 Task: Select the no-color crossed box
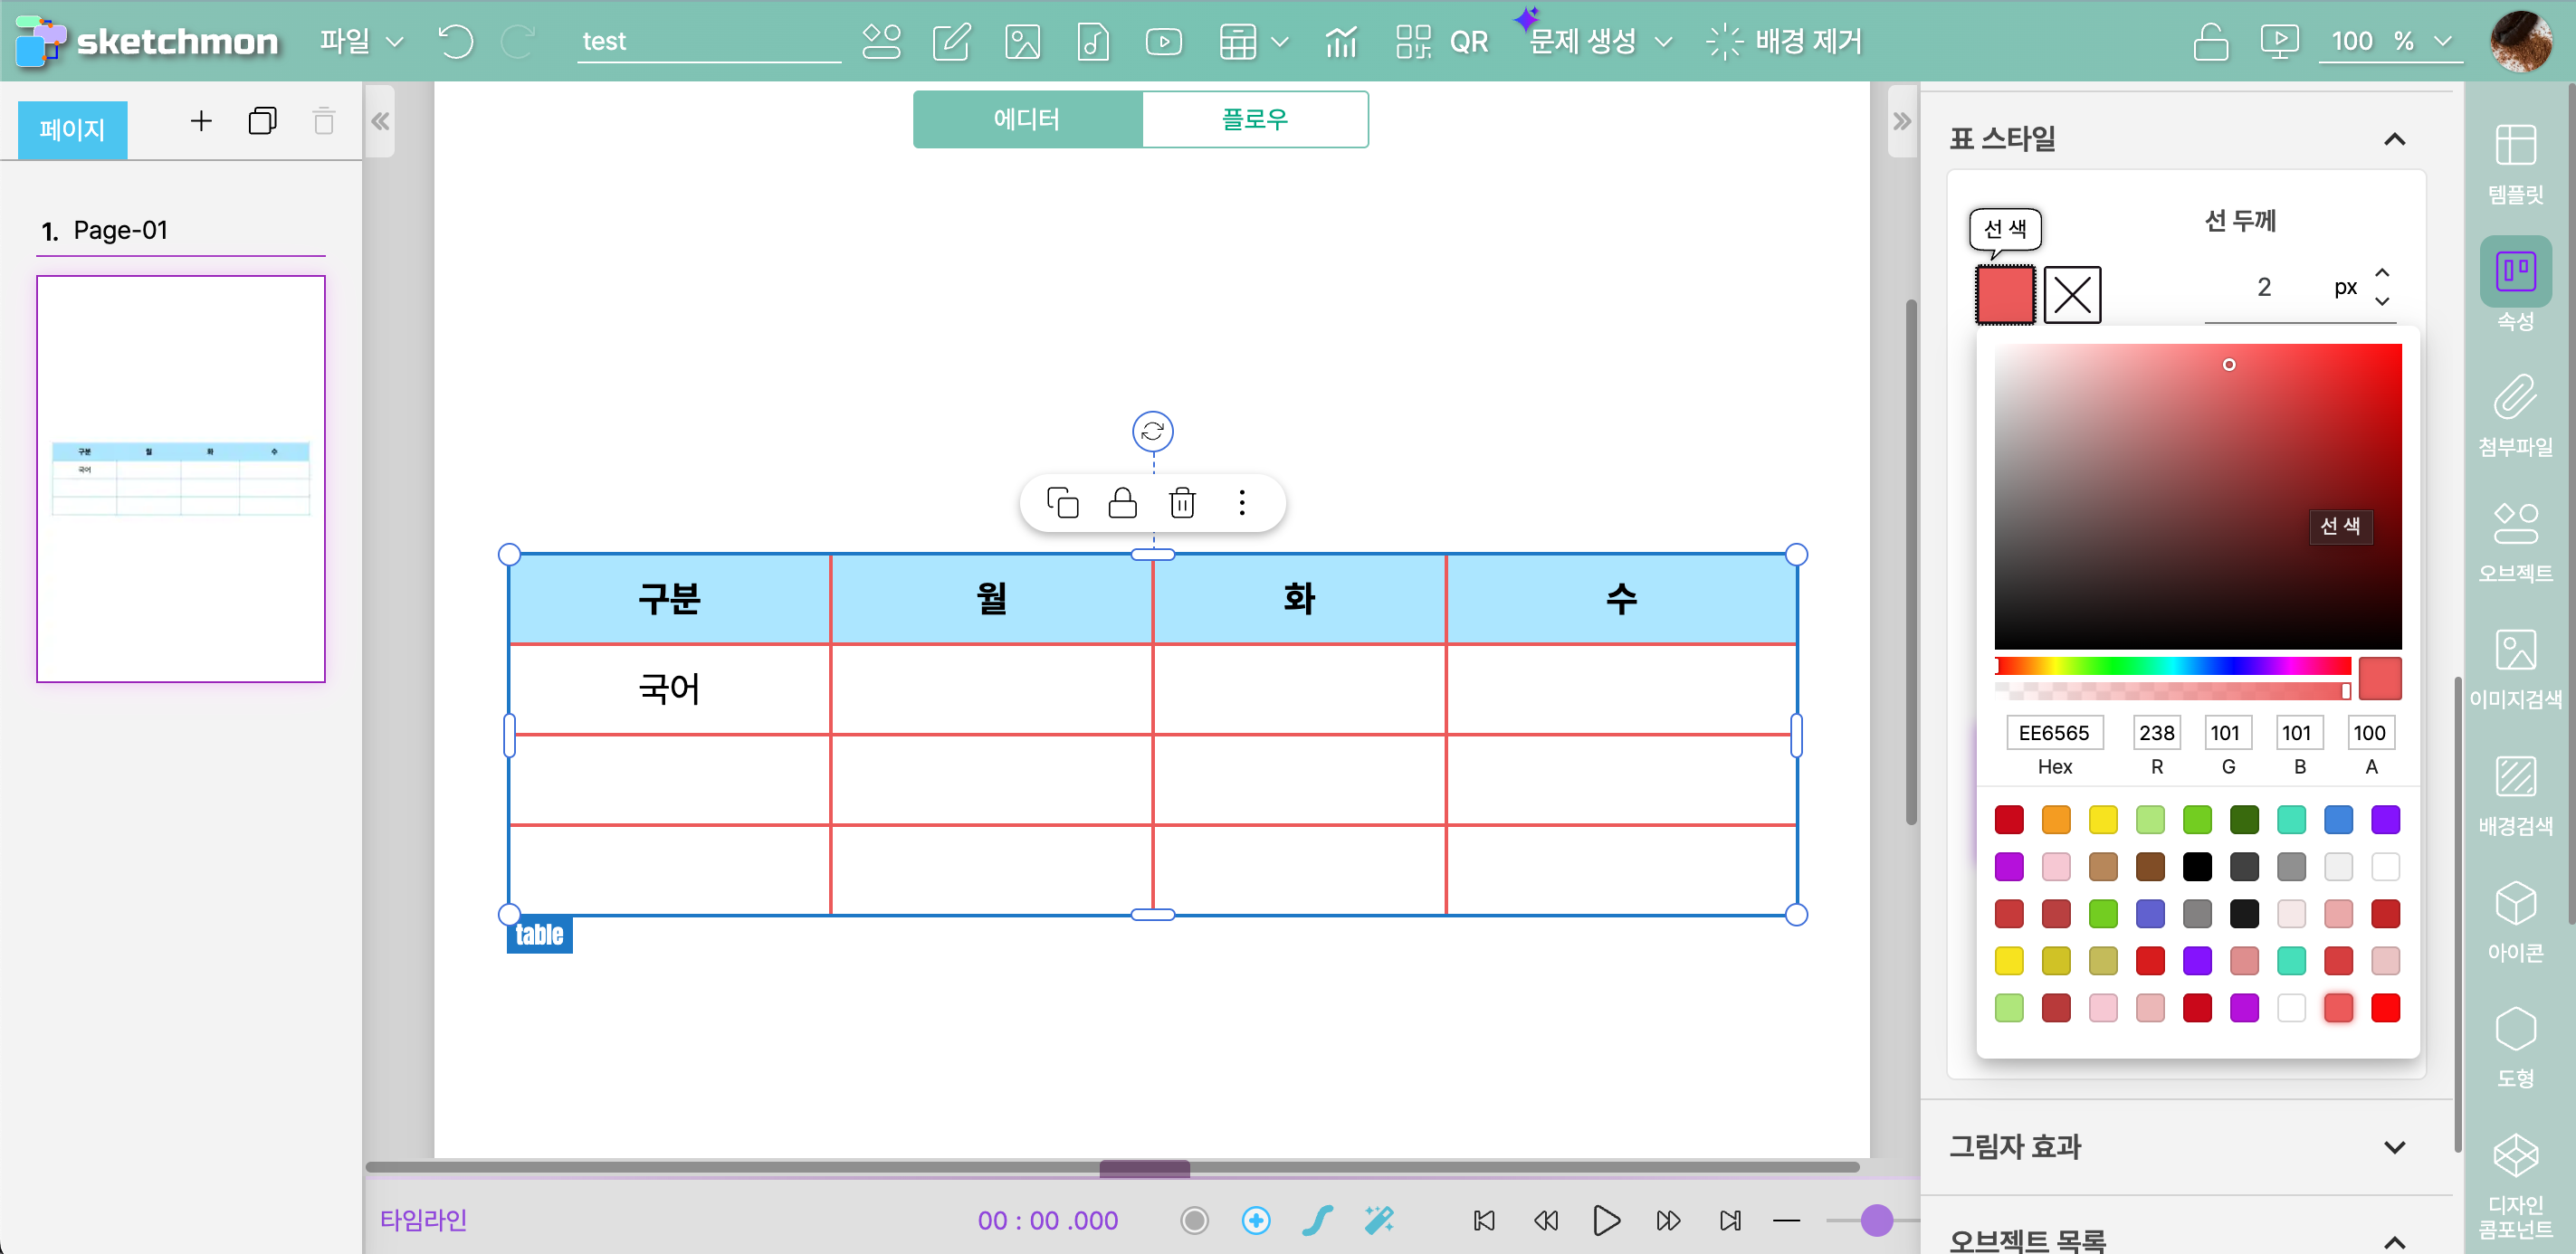[2071, 295]
